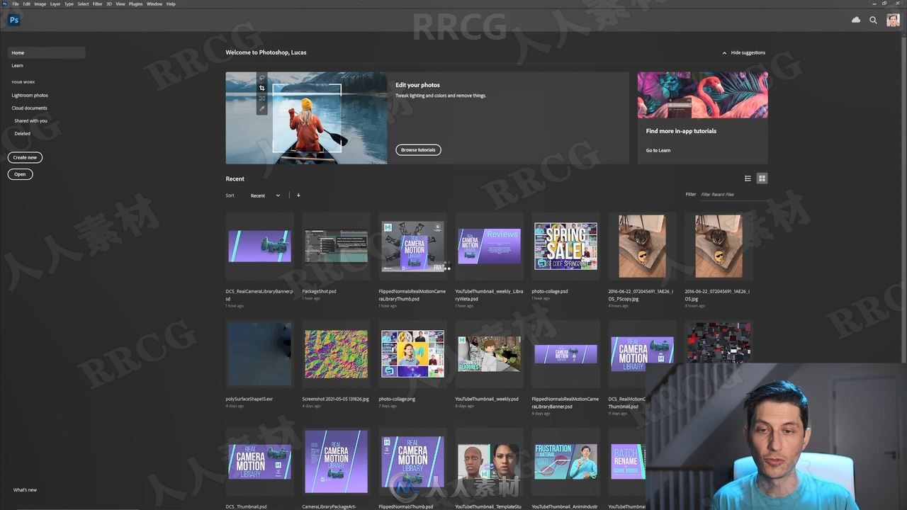The height and width of the screenshot is (510, 907).
Task: Open FlippedNormalsThumb.psd thumbnail
Action: [x=412, y=462]
